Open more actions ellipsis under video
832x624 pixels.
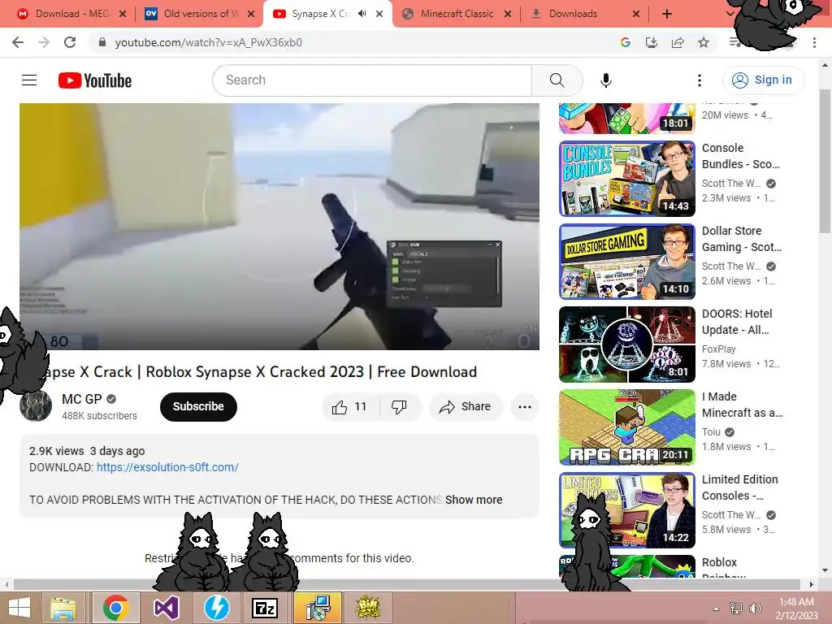[x=525, y=407]
